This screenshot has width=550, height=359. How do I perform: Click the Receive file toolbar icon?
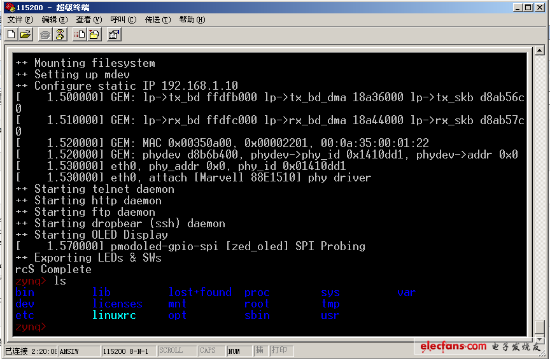[x=94, y=34]
